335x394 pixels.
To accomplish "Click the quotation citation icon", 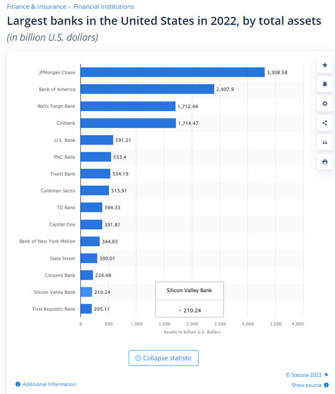I will click(325, 142).
